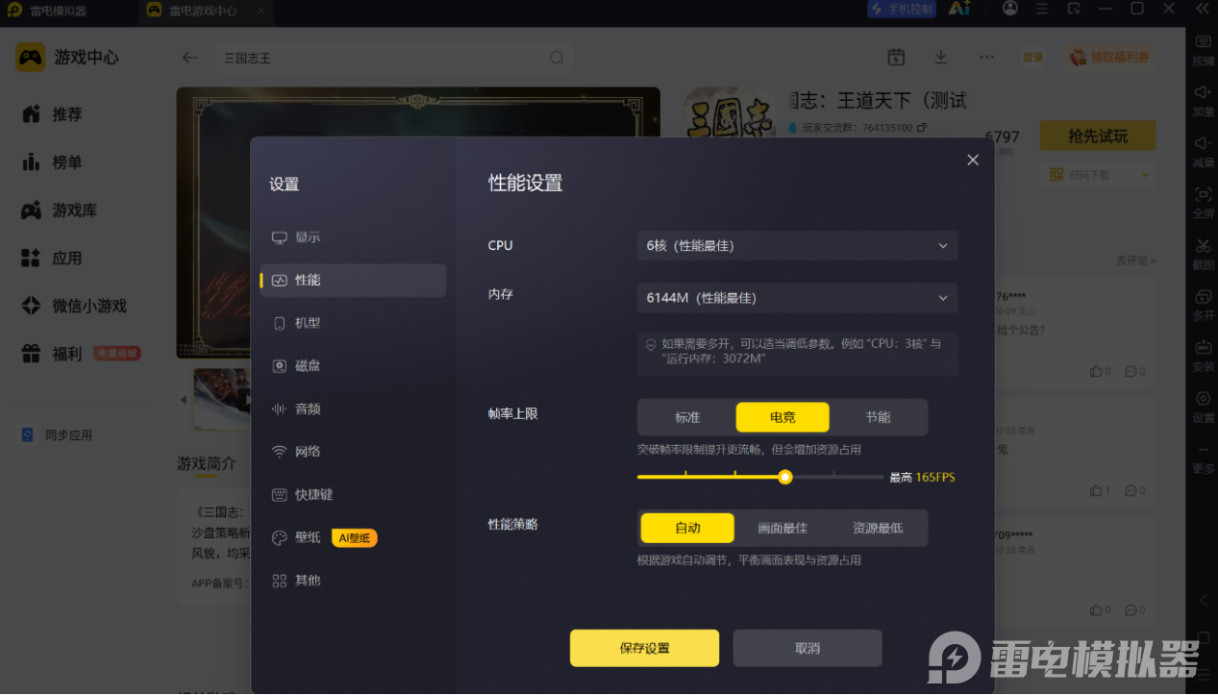Open the AI assistant icon in the title bar

[958, 9]
